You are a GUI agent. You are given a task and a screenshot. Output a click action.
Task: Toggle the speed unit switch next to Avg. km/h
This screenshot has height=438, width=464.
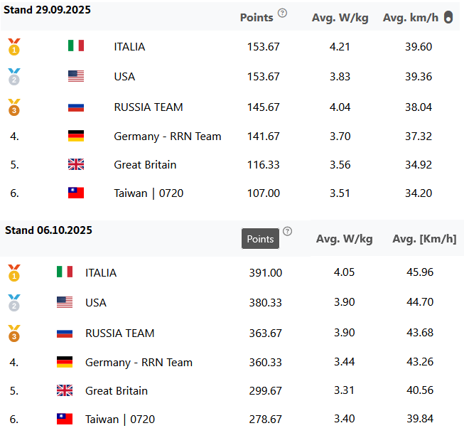coord(448,18)
